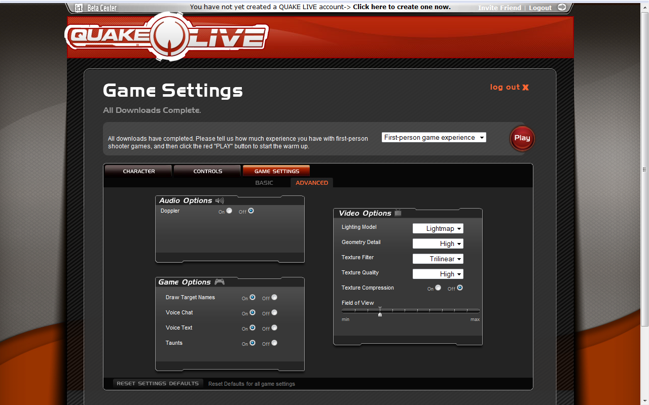Image resolution: width=649 pixels, height=405 pixels.
Task: Set Texture Compression to Off
Action: [460, 288]
